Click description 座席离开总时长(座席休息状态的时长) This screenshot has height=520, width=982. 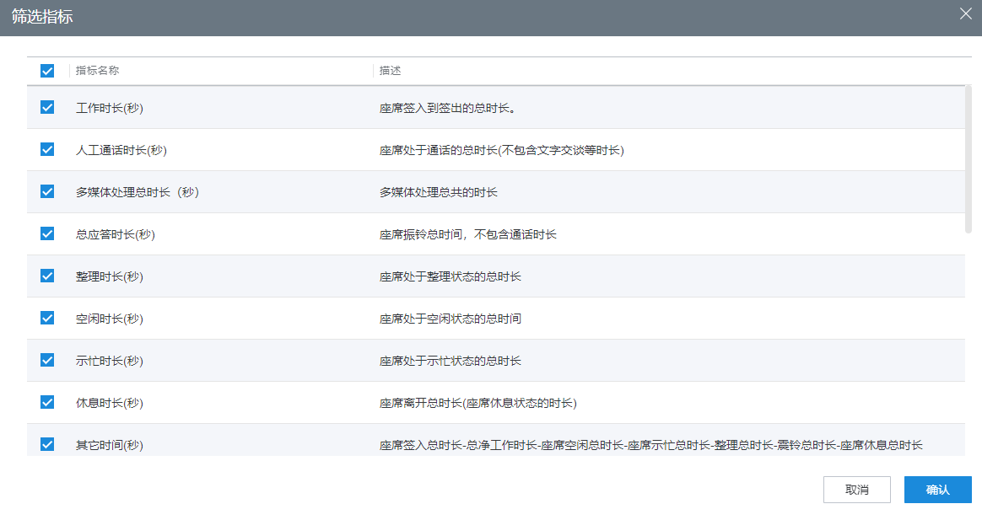coord(478,403)
